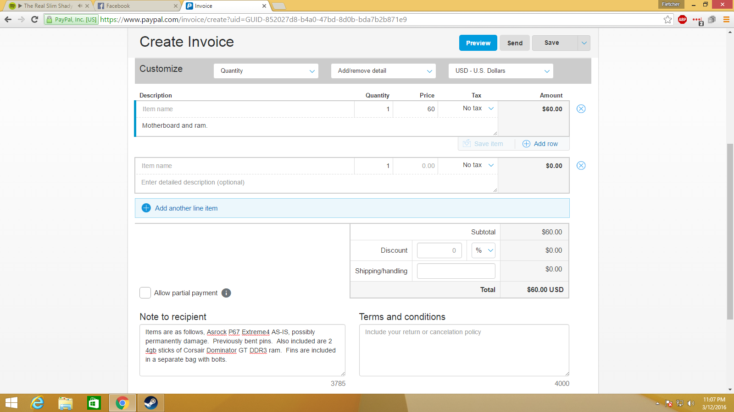Switch to the Facebook tab
Image resolution: width=734 pixels, height=412 pixels.
137,6
